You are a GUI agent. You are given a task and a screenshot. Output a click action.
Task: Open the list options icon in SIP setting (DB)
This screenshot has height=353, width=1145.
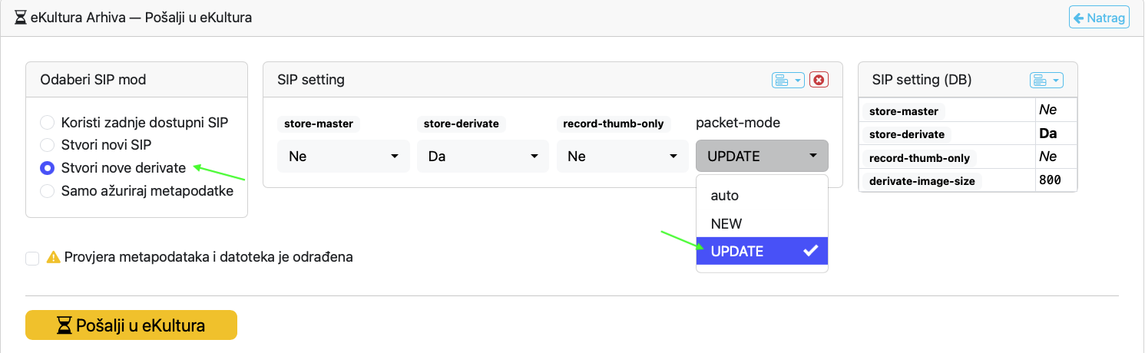[x=1045, y=80]
